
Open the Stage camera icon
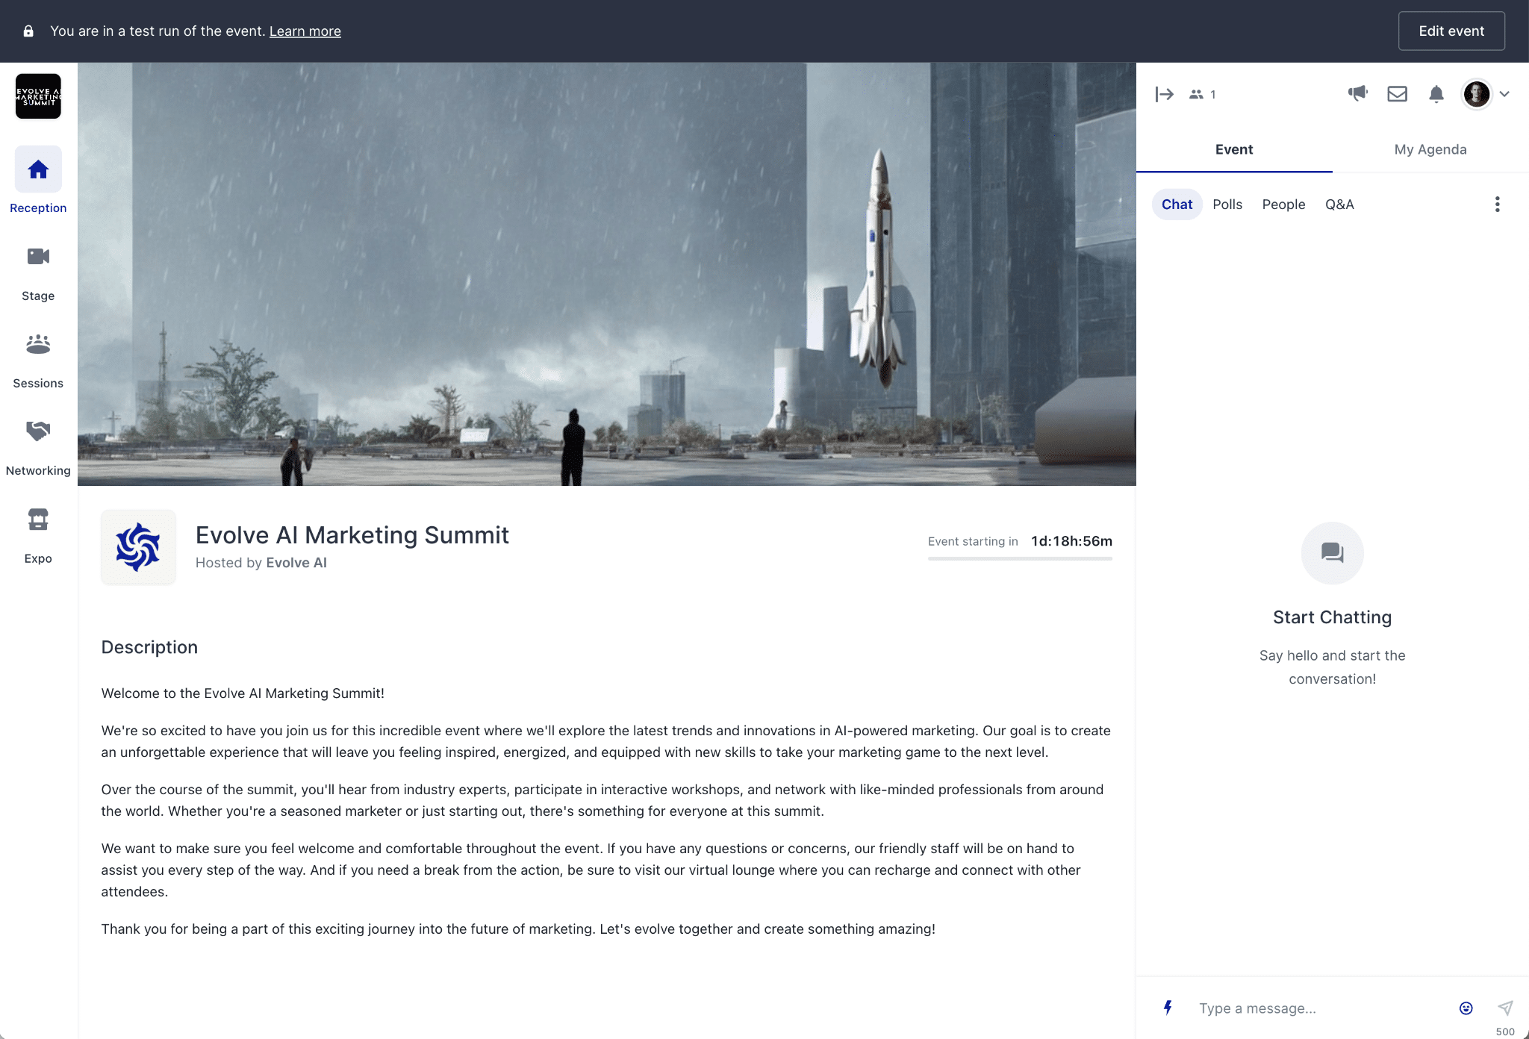[x=38, y=257]
